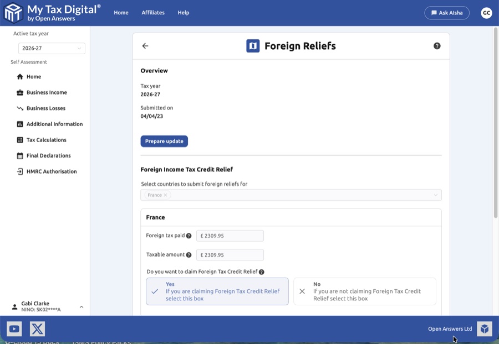
Task: Open the Ask Aisha chat button
Action: tap(447, 13)
